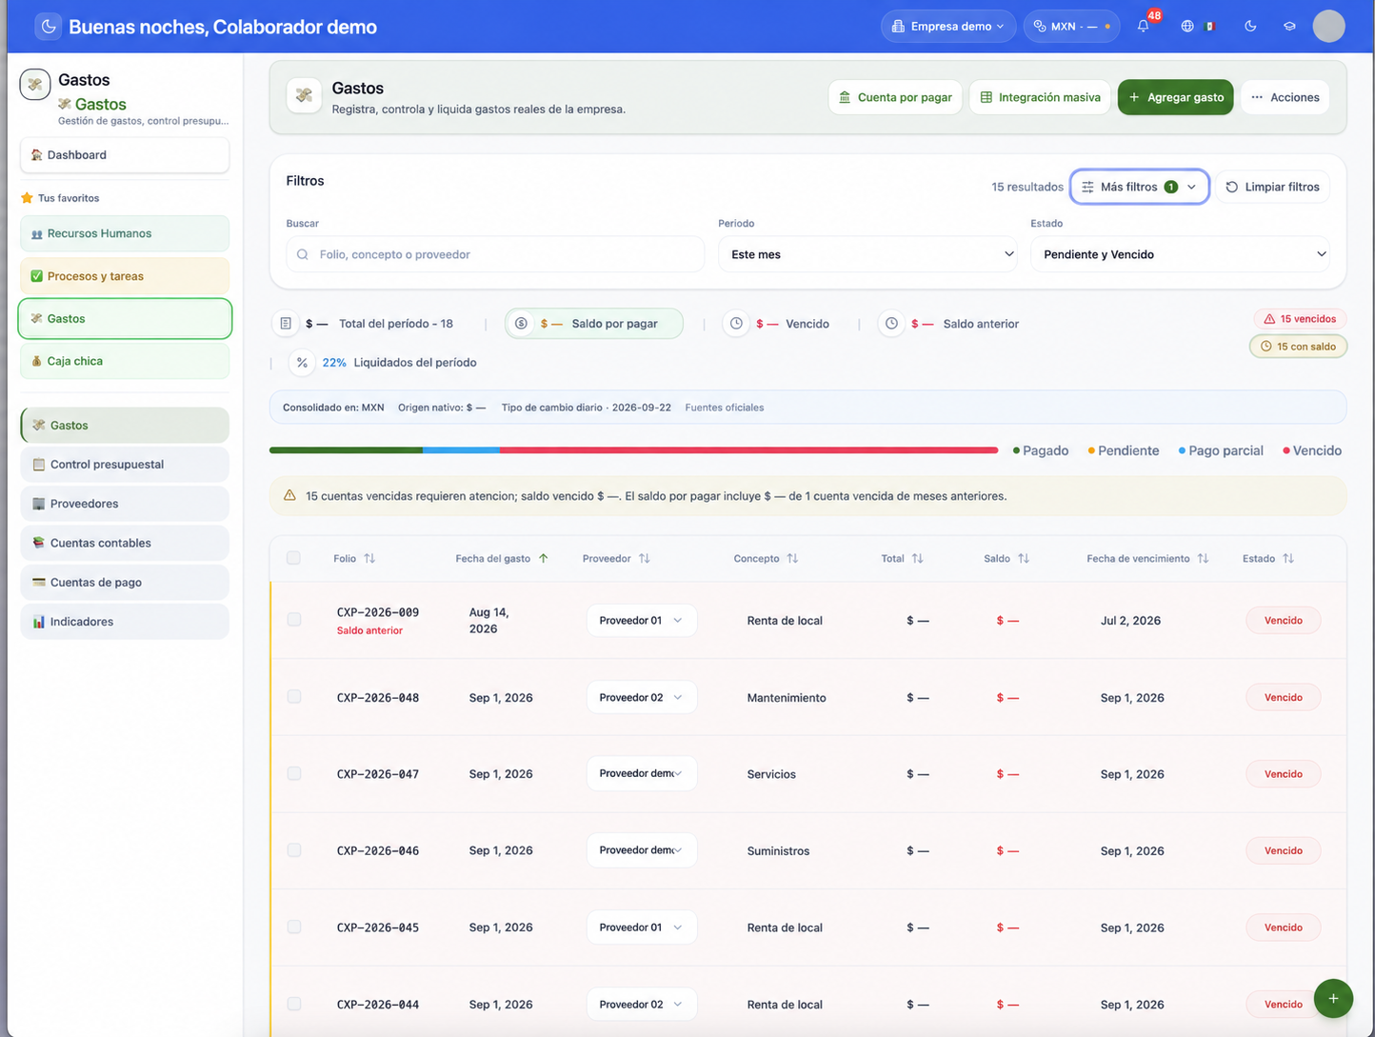Screen dimensions: 1375x1037
Task: Click the percent icon beside 22% Liquidados
Action: click(302, 362)
